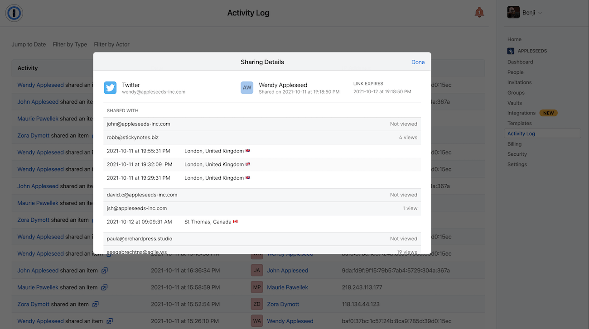Click the Twitter icon in Sharing Details
The image size is (589, 329).
[x=110, y=87]
